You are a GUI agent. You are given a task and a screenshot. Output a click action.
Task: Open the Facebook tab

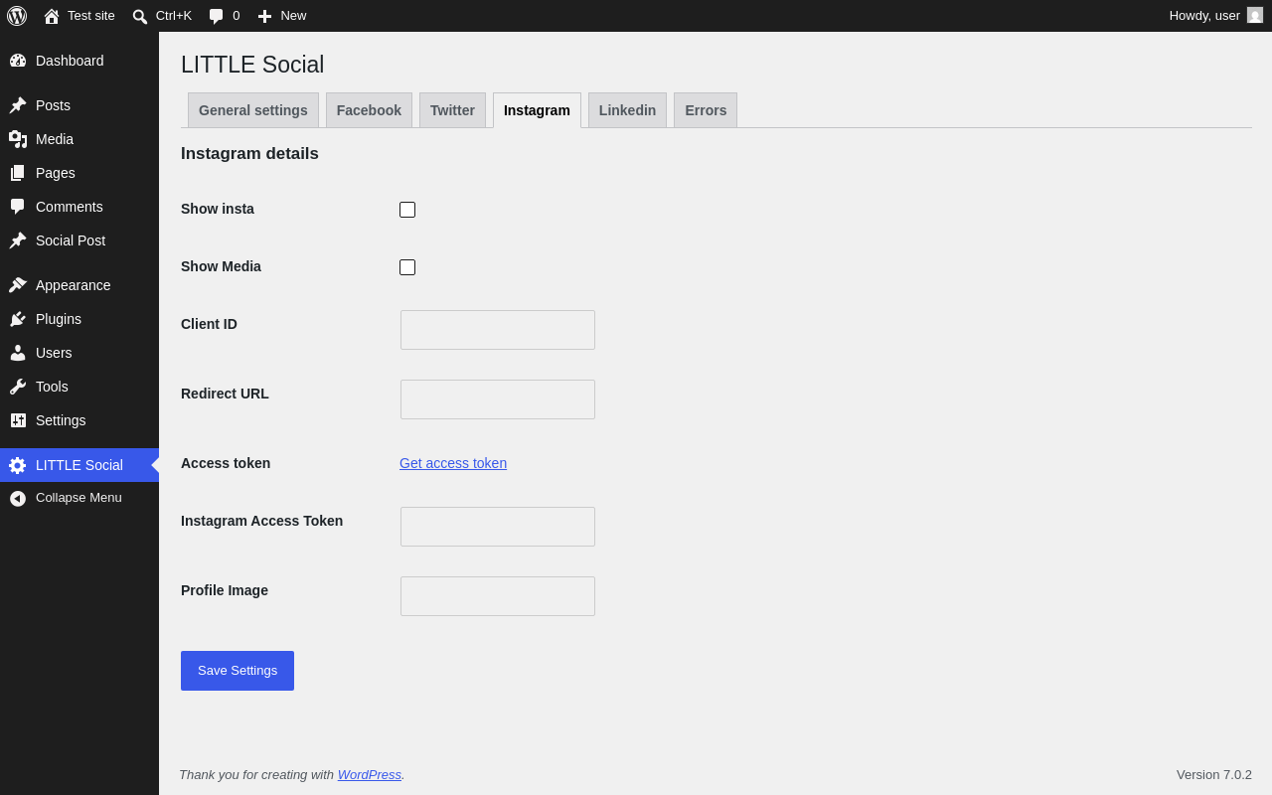tap(369, 110)
